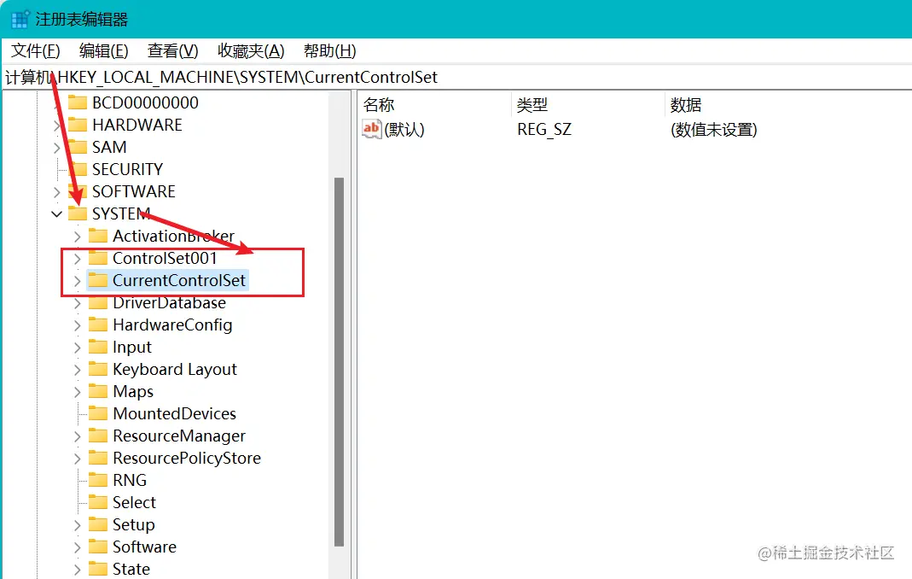The image size is (912, 579).
Task: Expand the Maps key
Action: pos(78,391)
